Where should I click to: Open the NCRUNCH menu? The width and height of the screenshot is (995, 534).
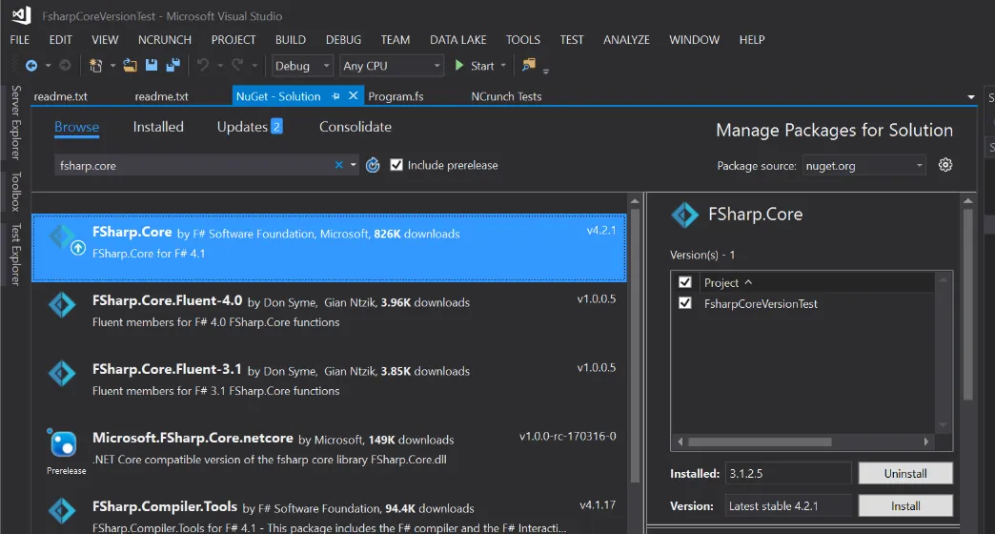tap(165, 40)
